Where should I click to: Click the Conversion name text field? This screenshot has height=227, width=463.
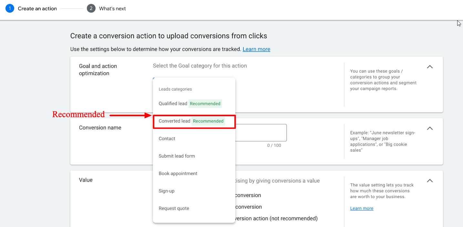261,133
